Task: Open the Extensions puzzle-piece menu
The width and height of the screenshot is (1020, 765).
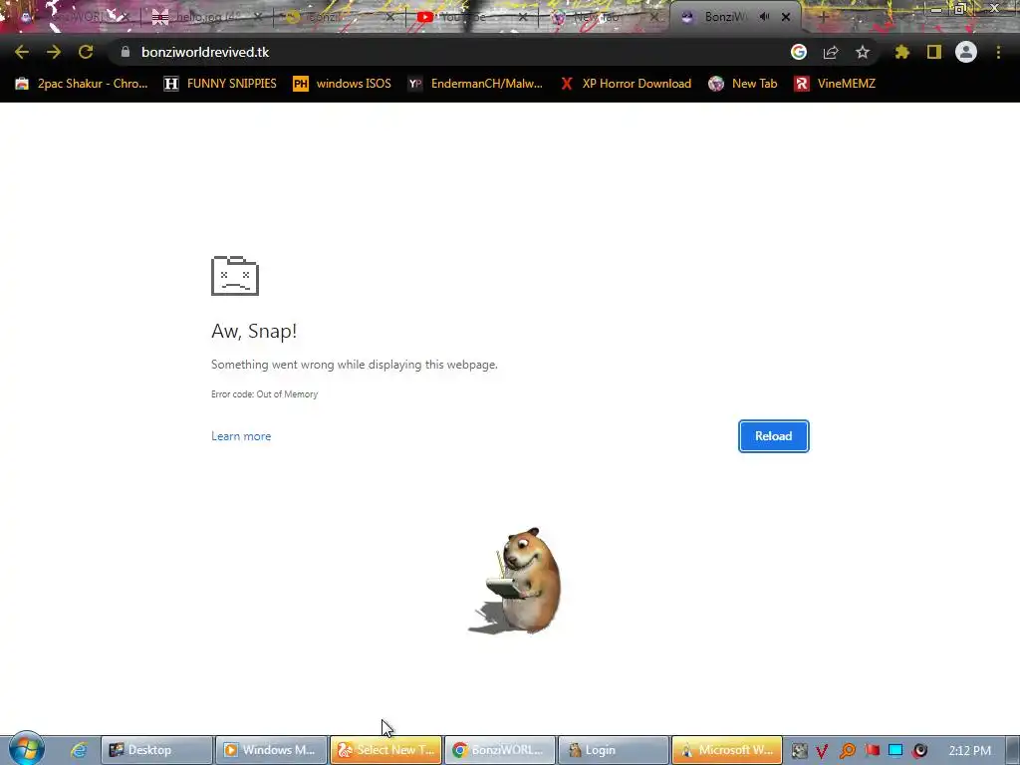Action: point(902,52)
